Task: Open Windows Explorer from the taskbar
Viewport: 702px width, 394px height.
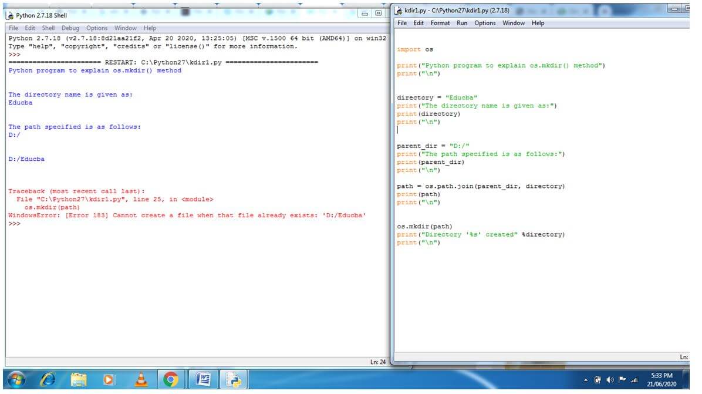Action: (x=79, y=381)
